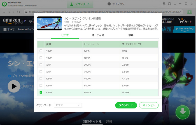Check the 1080P 8000K row checkbox
Screen dimensions: 196x125
[41, 85]
